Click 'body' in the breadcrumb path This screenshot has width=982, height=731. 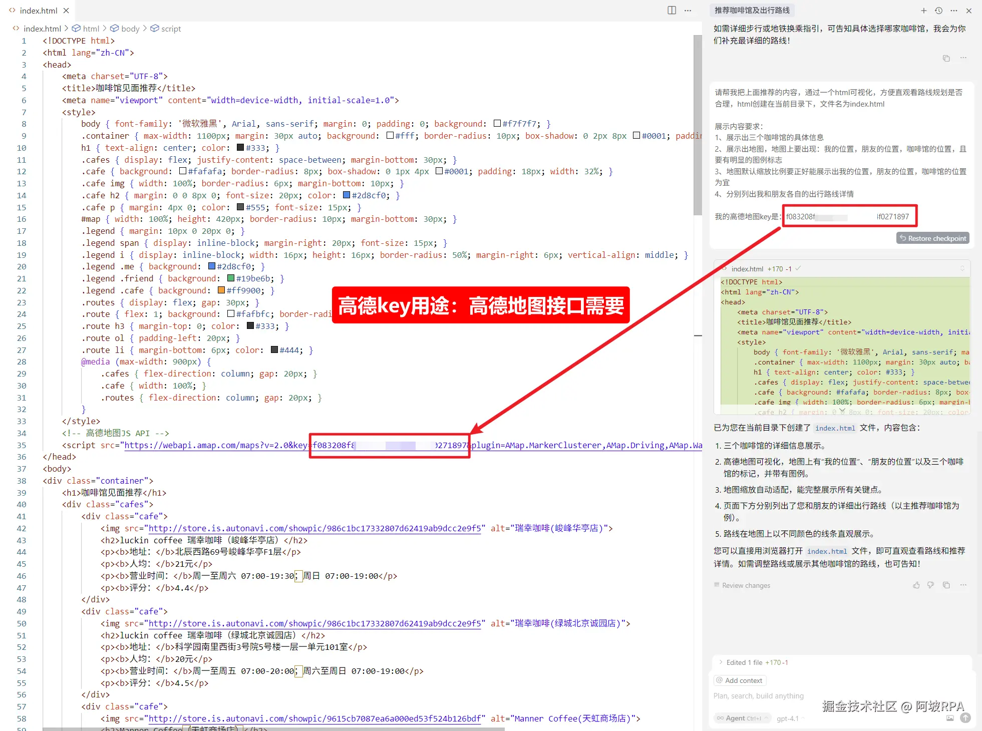(x=130, y=29)
